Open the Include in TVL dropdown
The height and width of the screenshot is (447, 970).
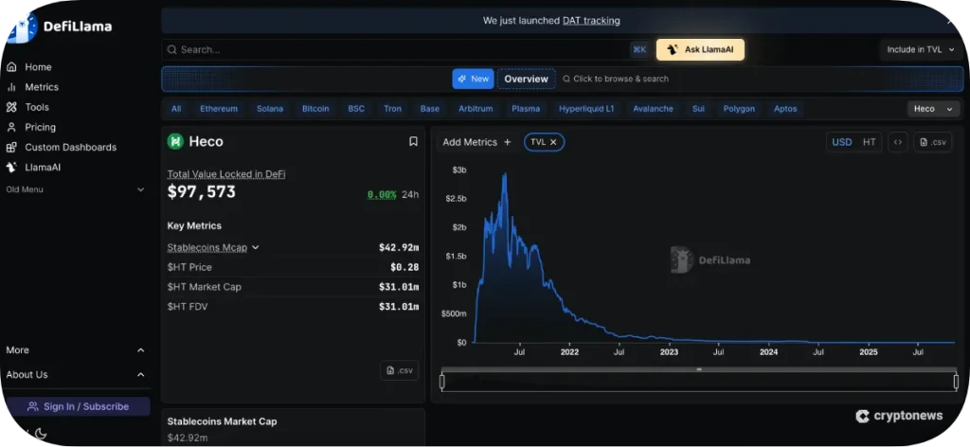(921, 49)
